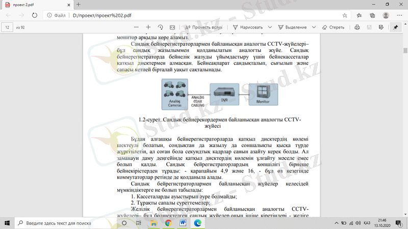Click the taskbar search box
The width and height of the screenshot is (408, 229).
click(65, 223)
